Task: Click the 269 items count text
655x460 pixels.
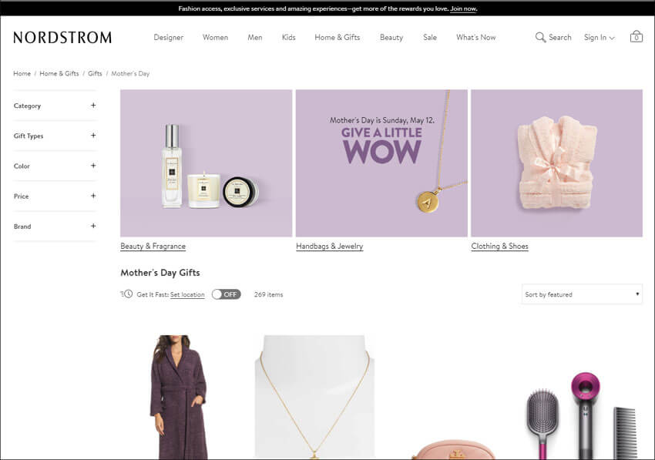Action: click(269, 294)
